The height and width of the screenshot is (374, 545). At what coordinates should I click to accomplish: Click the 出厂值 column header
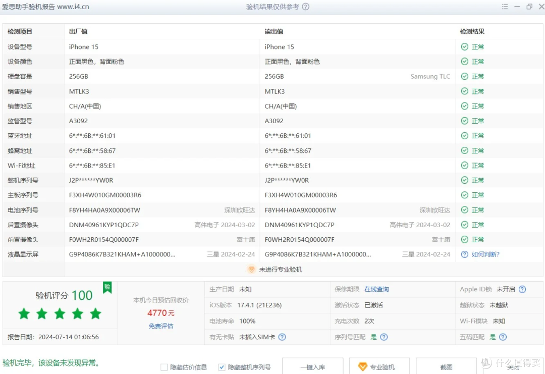click(x=78, y=31)
